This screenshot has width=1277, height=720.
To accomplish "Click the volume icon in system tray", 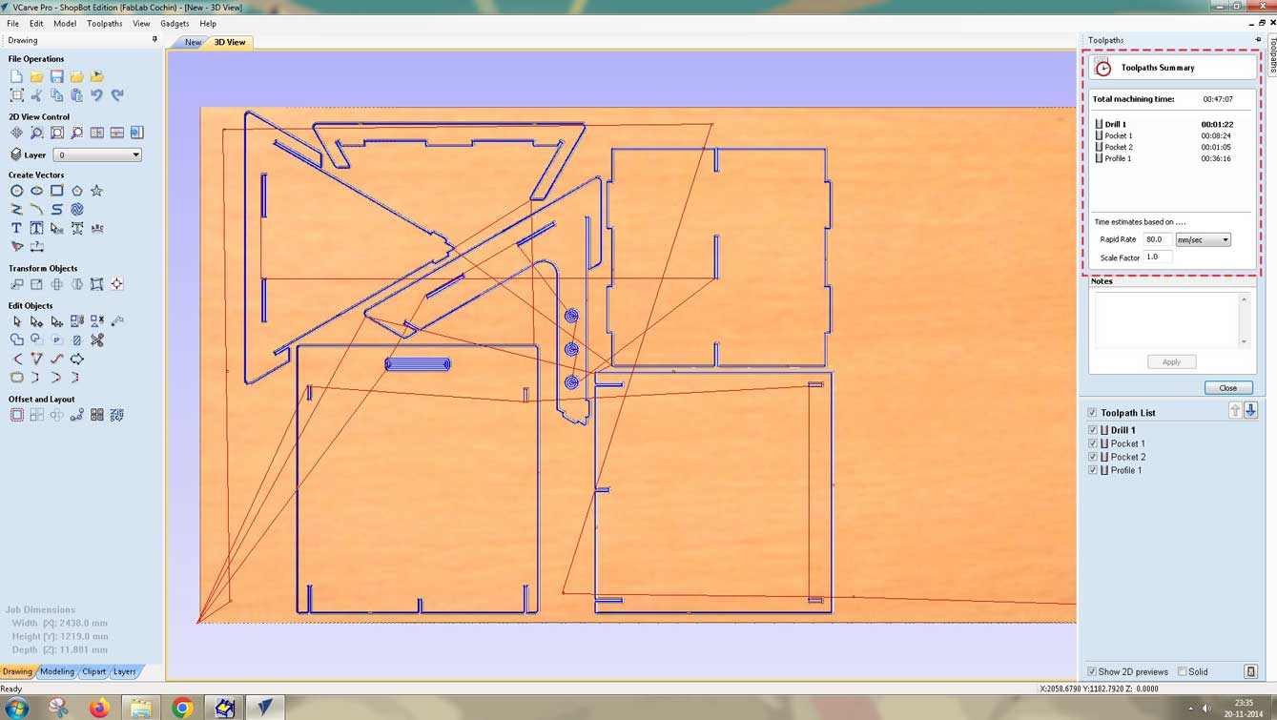I will click(x=1207, y=708).
